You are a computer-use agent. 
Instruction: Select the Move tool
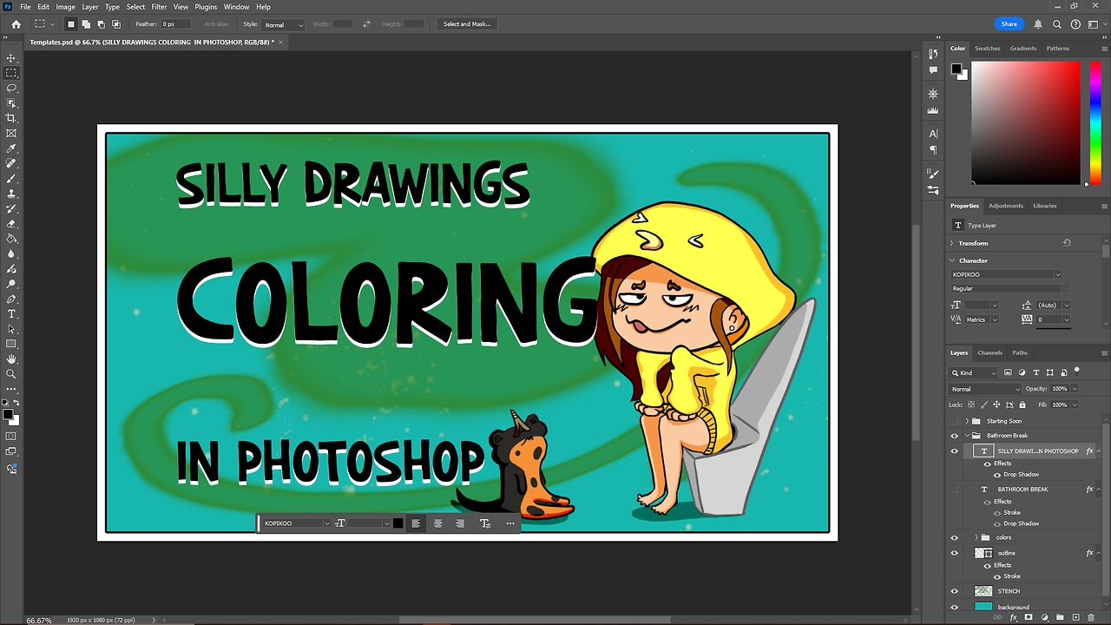coord(11,58)
